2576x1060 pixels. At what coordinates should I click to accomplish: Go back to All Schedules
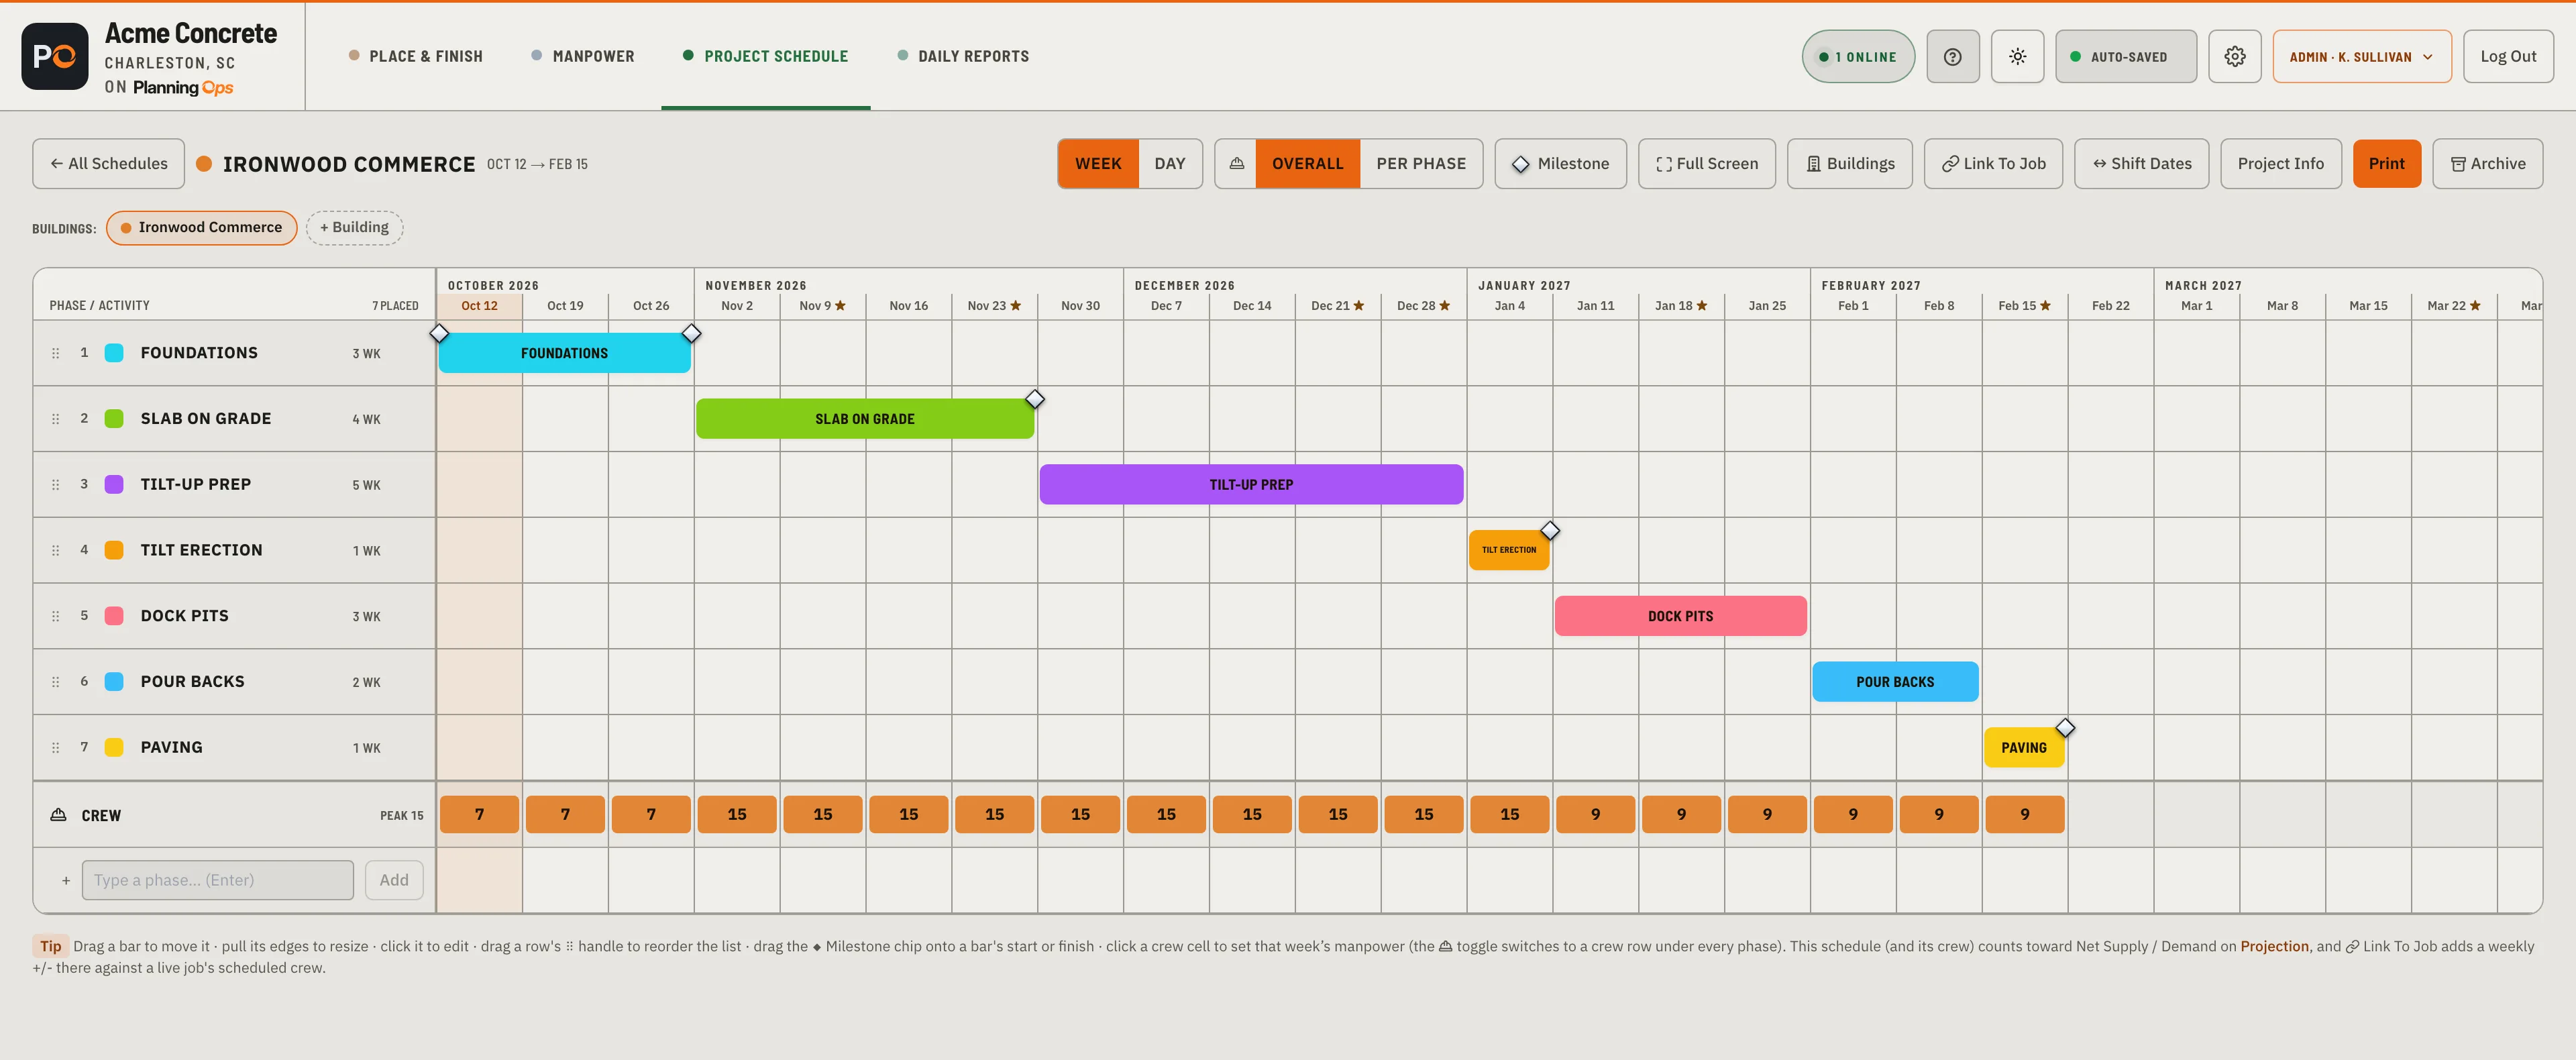click(108, 164)
